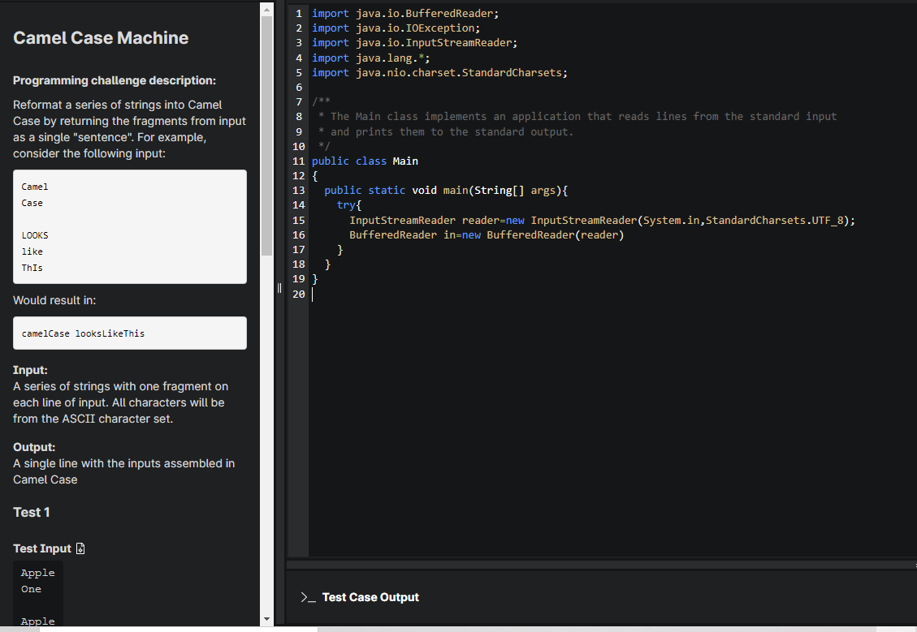Image resolution: width=917 pixels, height=632 pixels.
Task: Click line number 1 in the editor gutter
Action: [x=298, y=13]
